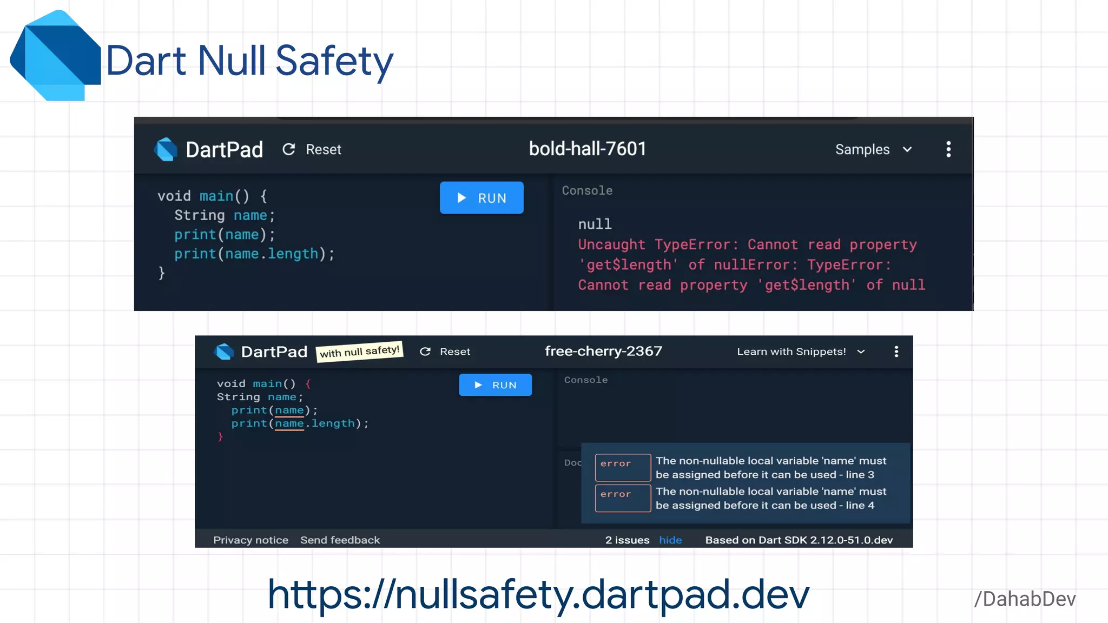This screenshot has height=623, width=1108.
Task: Click the Dart SDK 2.12.0-51.0.dev version text
Action: point(799,540)
